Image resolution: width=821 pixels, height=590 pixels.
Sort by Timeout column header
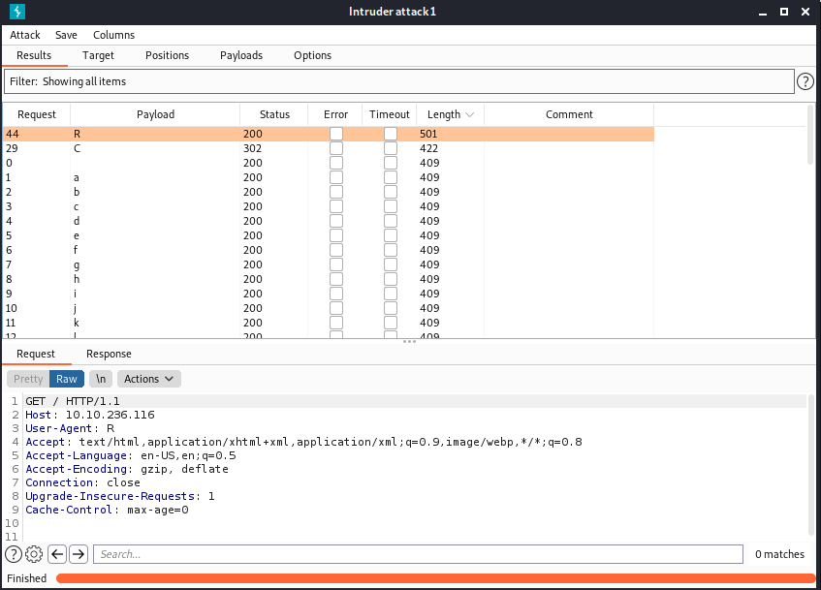pos(390,114)
